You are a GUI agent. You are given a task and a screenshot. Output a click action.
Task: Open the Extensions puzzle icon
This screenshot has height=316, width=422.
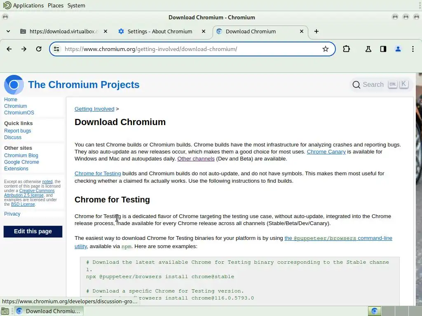tap(346, 49)
